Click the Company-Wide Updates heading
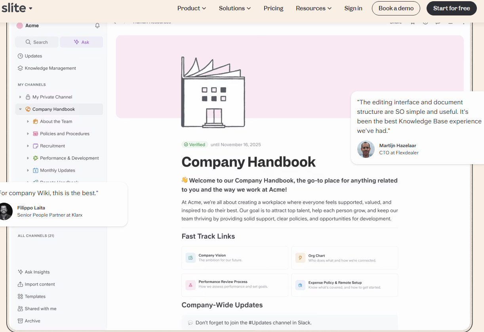 pos(222,305)
